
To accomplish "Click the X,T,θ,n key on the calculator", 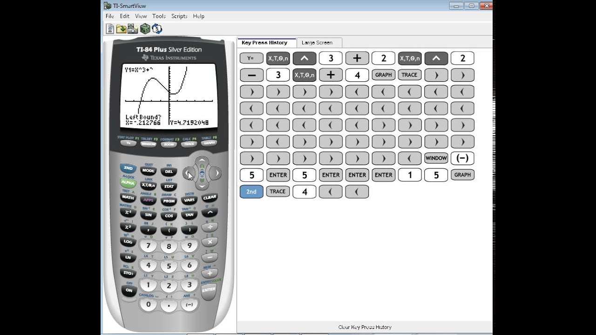I will [149, 185].
